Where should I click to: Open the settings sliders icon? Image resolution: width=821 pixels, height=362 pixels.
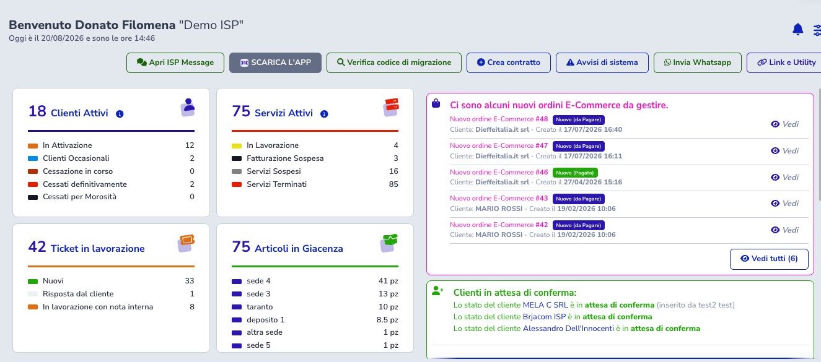pyautogui.click(x=817, y=29)
